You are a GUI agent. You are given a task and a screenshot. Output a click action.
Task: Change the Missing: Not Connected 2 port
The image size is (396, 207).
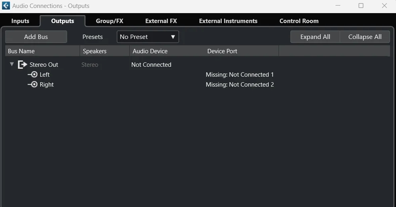240,85
